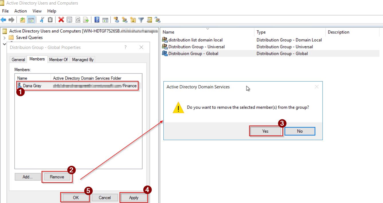
Task: Click the Find objects in directory icon
Action: [149, 19]
